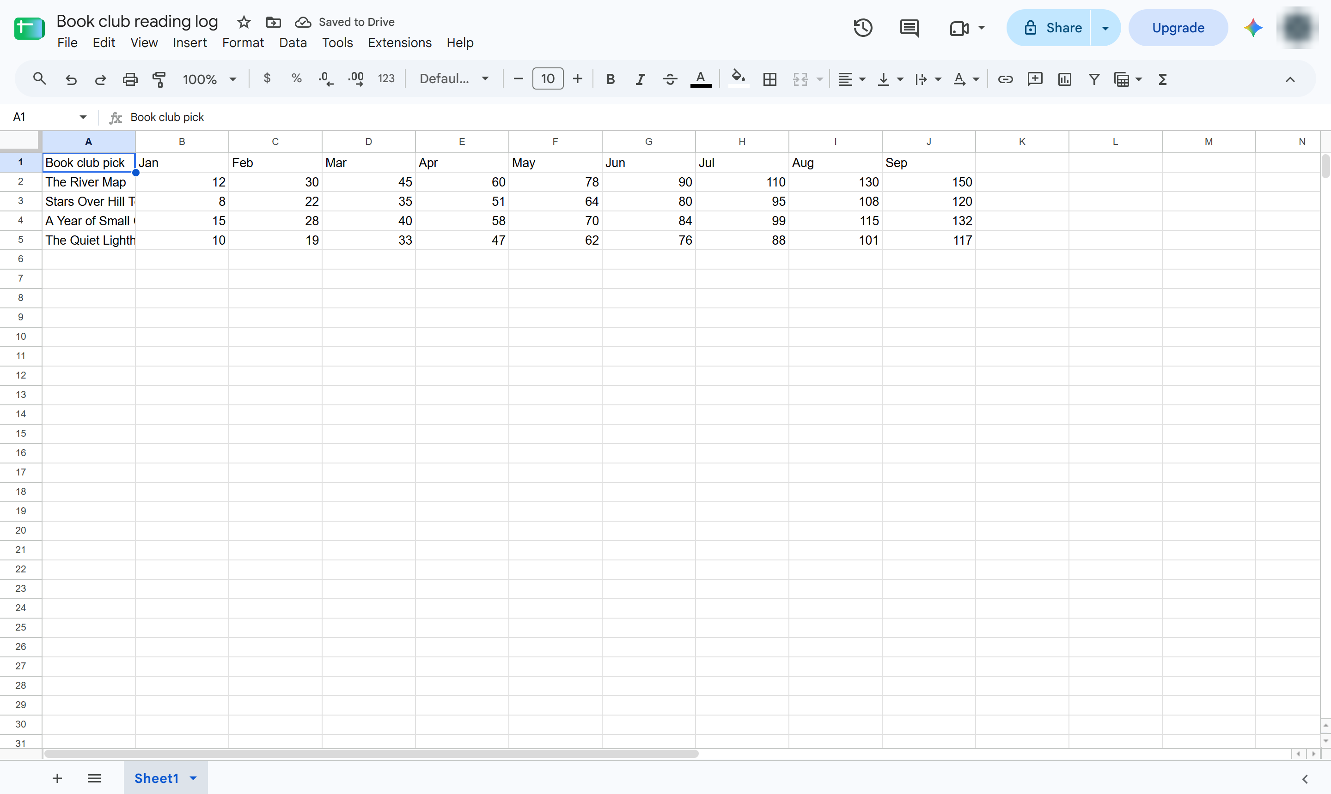Print the spreadsheet
Viewport: 1331px width, 794px height.
pyautogui.click(x=130, y=79)
